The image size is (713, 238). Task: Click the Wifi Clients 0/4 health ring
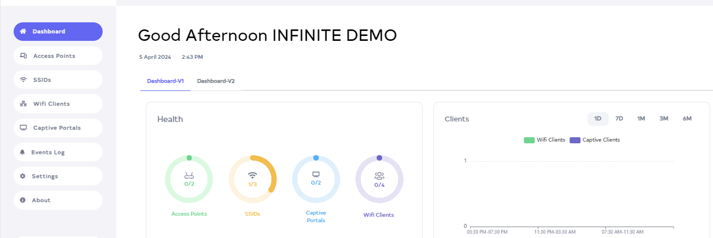click(x=379, y=180)
